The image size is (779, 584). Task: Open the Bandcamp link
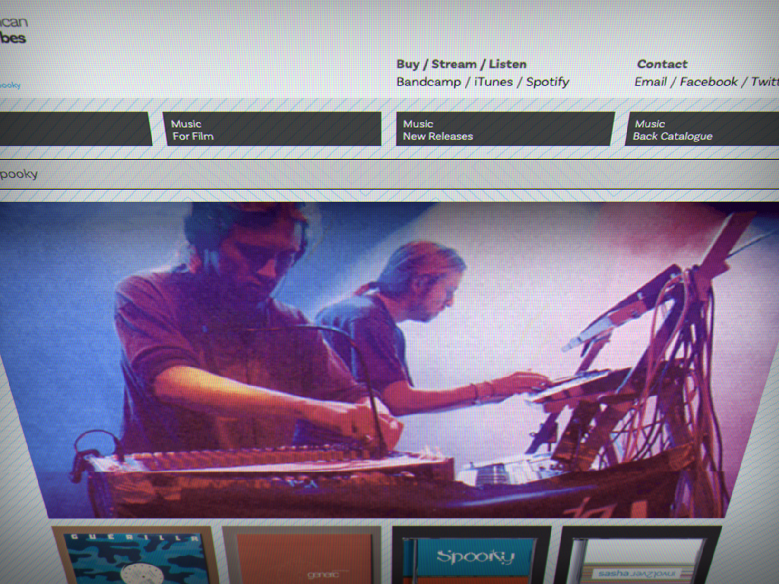tap(428, 82)
